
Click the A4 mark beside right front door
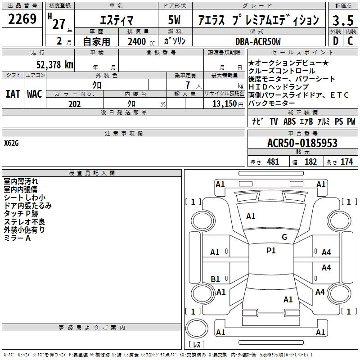point(326,252)
